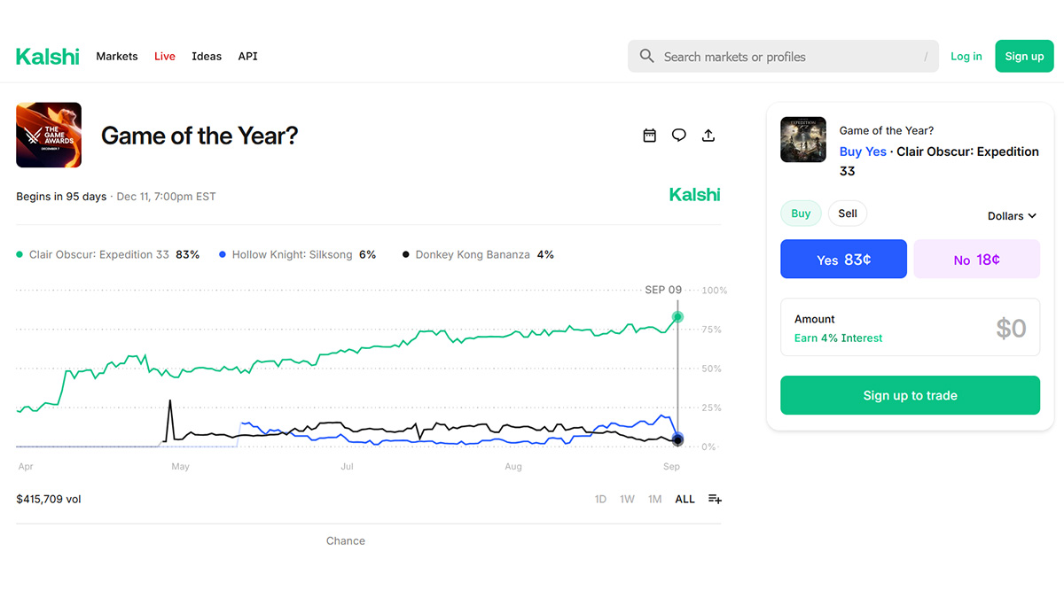The height and width of the screenshot is (598, 1064).
Task: Open the Game of the Year market thumbnail
Action: pyautogui.click(x=48, y=135)
